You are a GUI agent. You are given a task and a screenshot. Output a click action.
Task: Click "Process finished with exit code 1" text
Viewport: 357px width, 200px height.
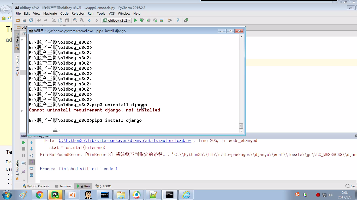79,169
